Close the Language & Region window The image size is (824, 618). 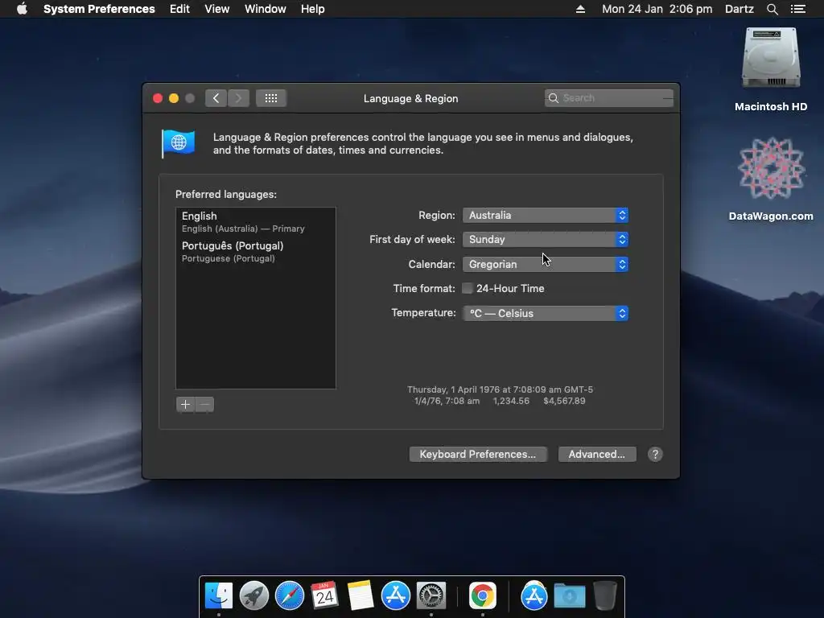pos(157,98)
